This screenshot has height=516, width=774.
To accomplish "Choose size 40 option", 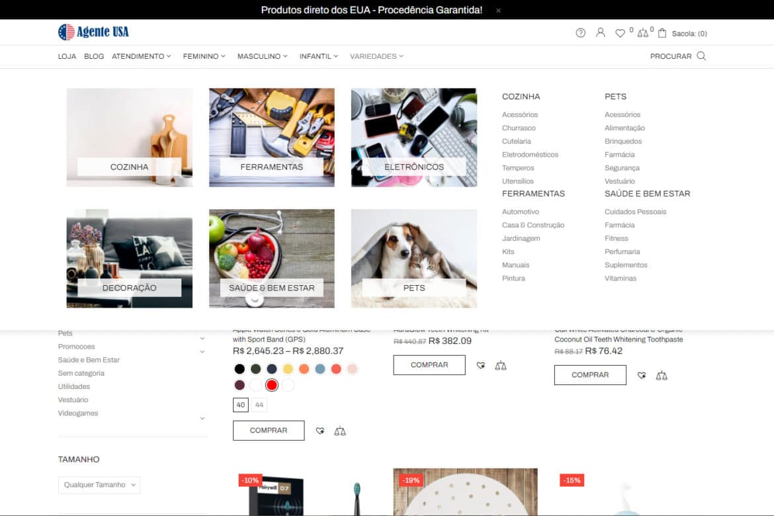I will click(x=240, y=405).
